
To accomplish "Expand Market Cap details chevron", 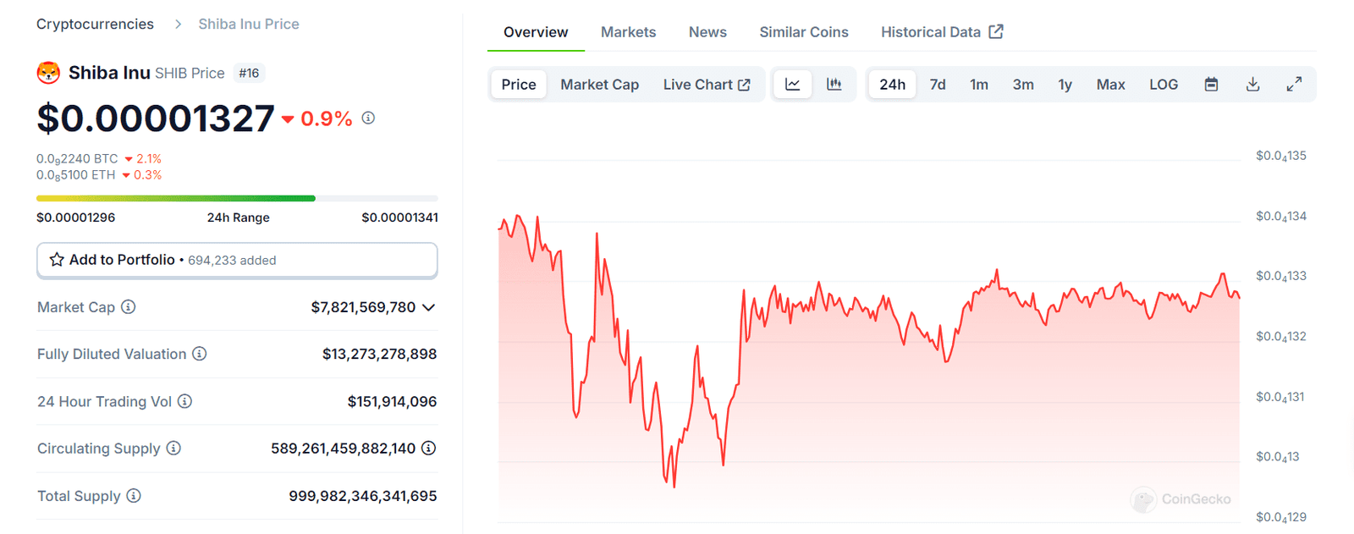I will click(x=428, y=307).
